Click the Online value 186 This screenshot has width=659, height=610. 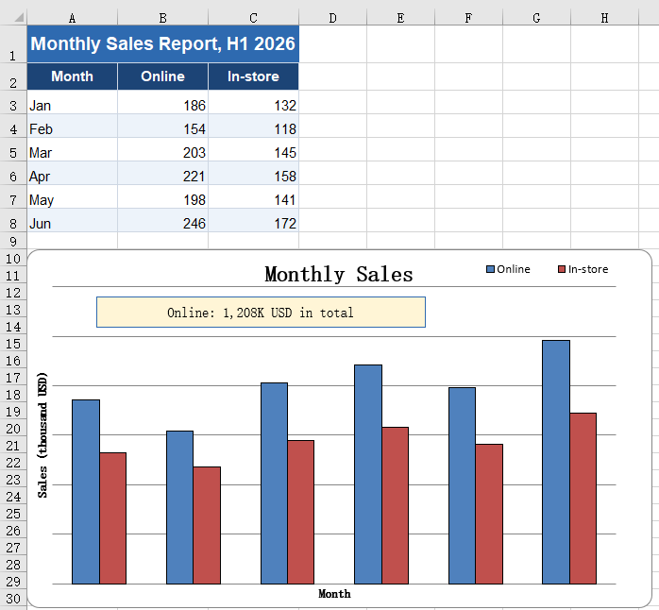point(163,102)
